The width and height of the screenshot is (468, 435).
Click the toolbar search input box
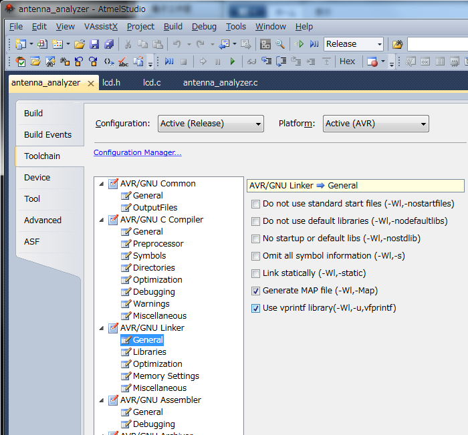coord(437,44)
